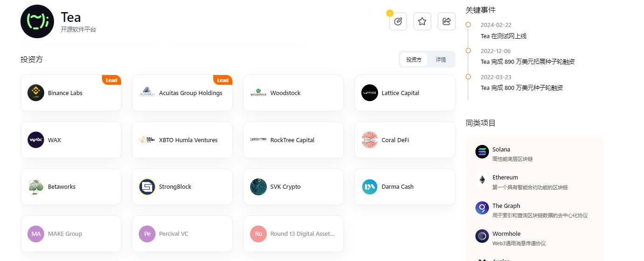This screenshot has height=261, width=644.
Task: Select the MAKE Group name text
Action: [65, 234]
